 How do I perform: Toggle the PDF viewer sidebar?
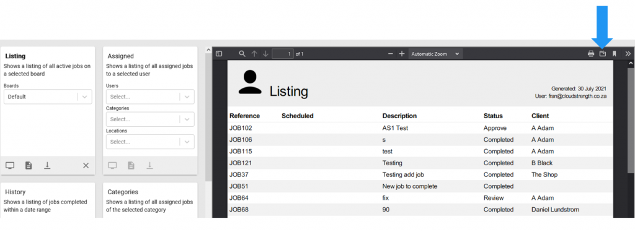219,54
